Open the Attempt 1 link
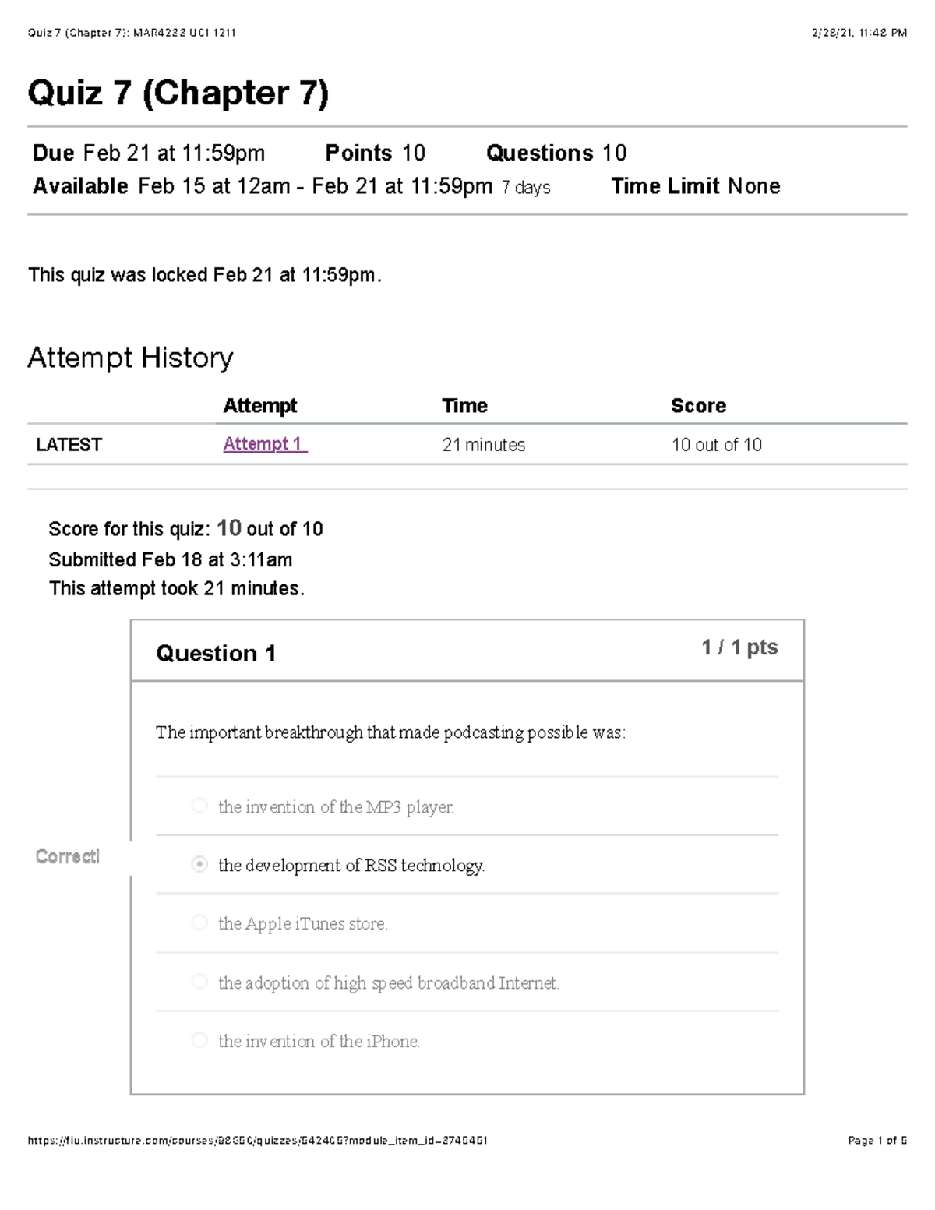Screen dimensions: 935x1210 tap(265, 444)
